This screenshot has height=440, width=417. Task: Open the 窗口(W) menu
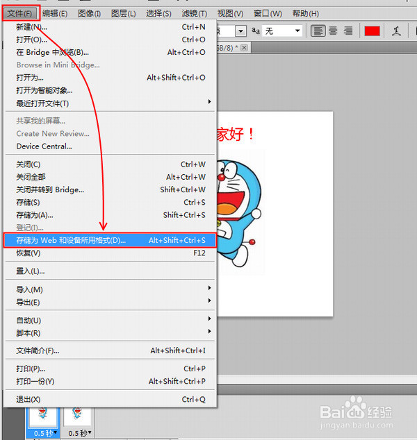pyautogui.click(x=268, y=13)
